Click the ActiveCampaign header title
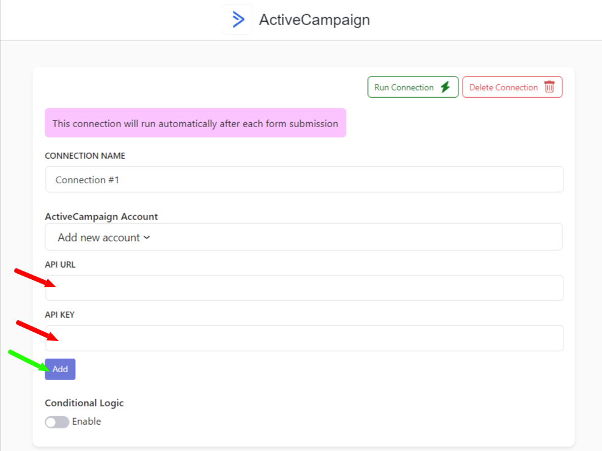602x451 pixels. pos(314,20)
